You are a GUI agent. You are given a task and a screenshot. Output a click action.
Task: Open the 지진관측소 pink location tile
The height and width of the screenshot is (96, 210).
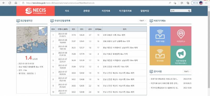[181, 36]
